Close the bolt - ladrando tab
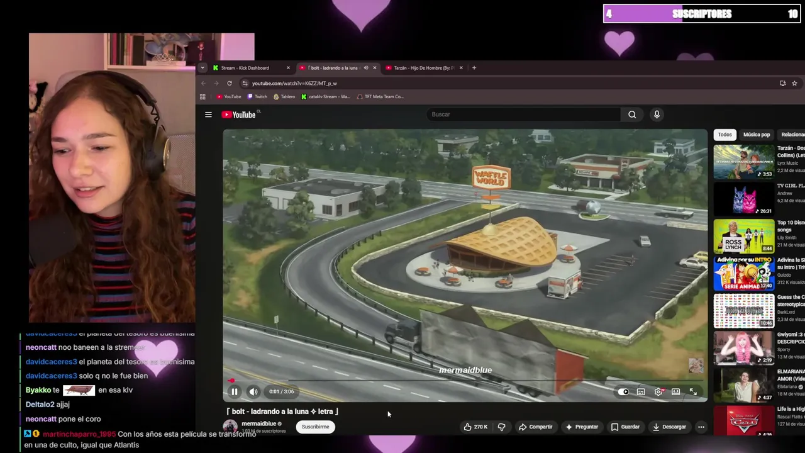The width and height of the screenshot is (805, 453). tap(374, 68)
